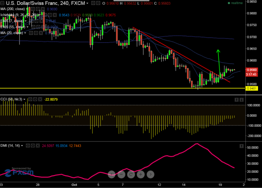The height and width of the screenshot is (188, 262).
Task: Open settings gear for MA (20, close)
Action: point(36,33)
